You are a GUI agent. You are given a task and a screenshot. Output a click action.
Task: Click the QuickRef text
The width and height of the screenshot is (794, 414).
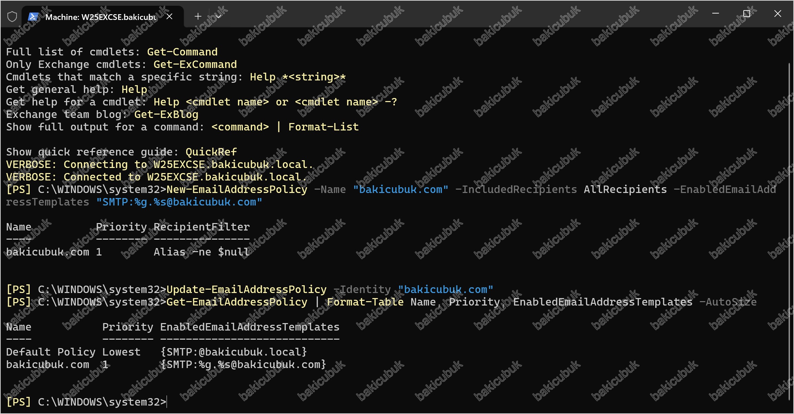pyautogui.click(x=211, y=152)
